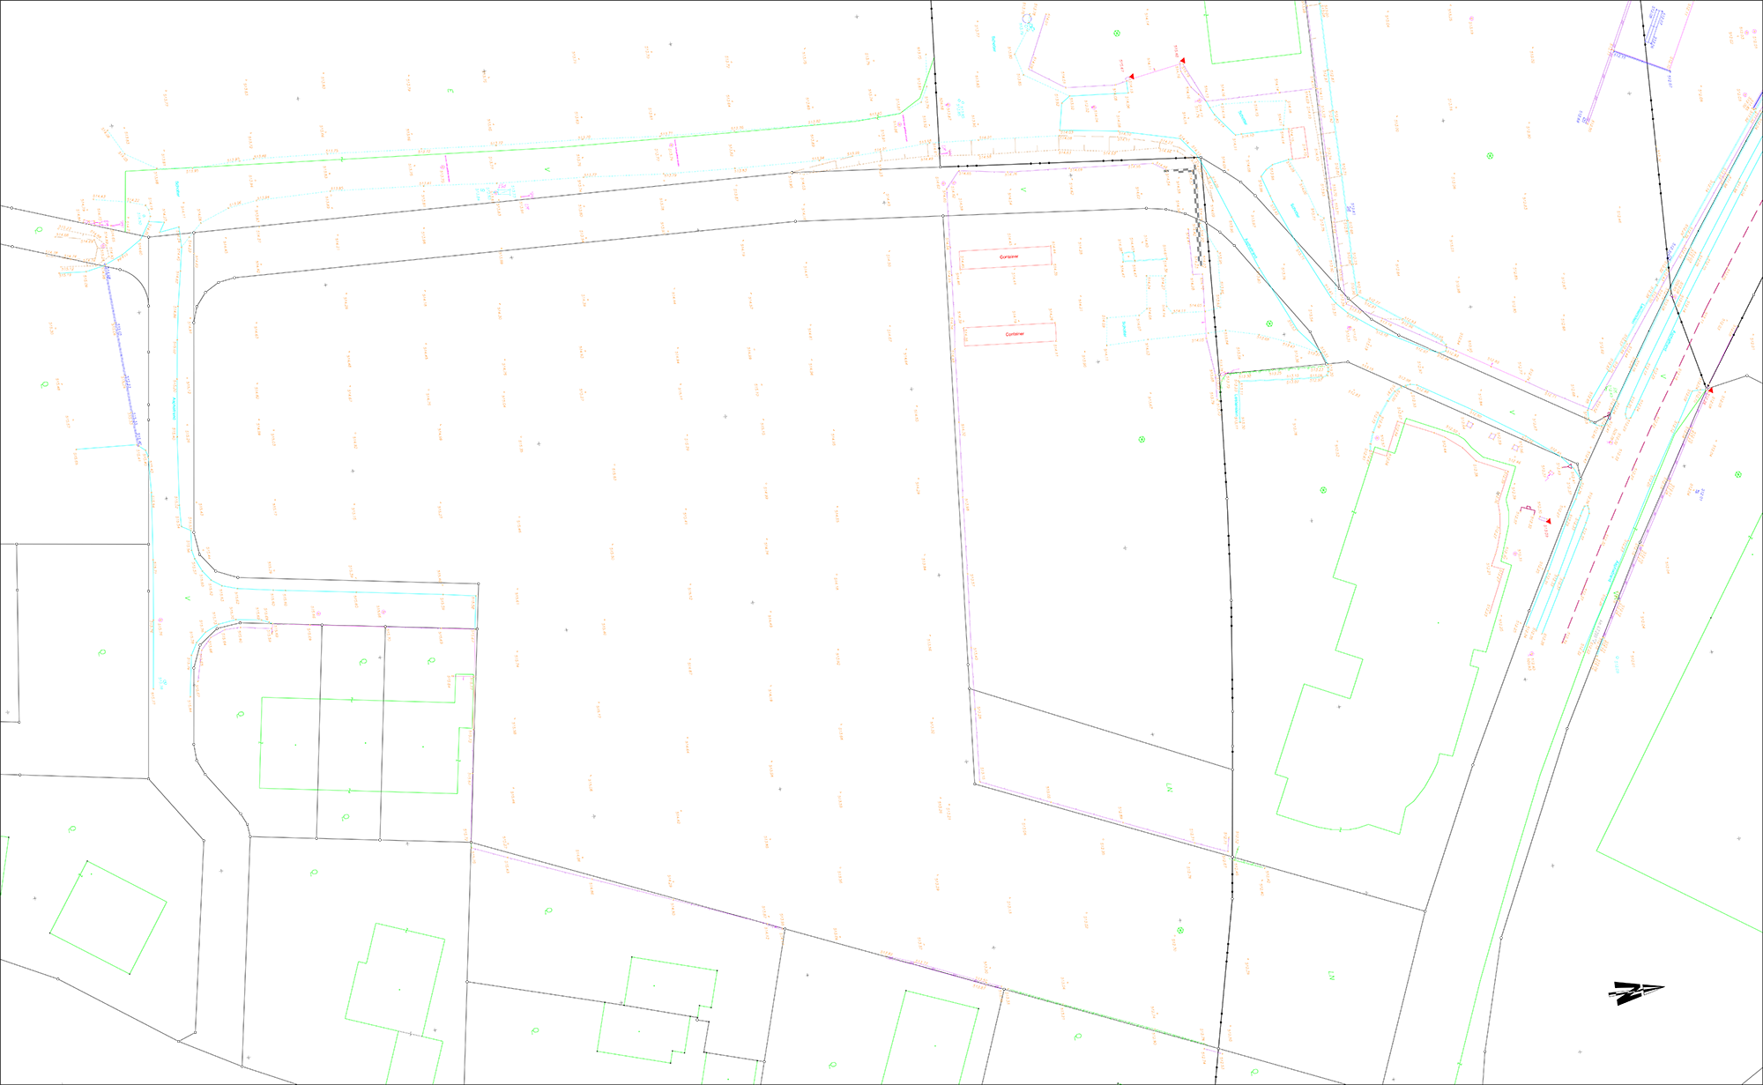1763x1085 pixels.
Task: Click green circled-cross symbol beside blue circle
Action: click(x=1117, y=33)
